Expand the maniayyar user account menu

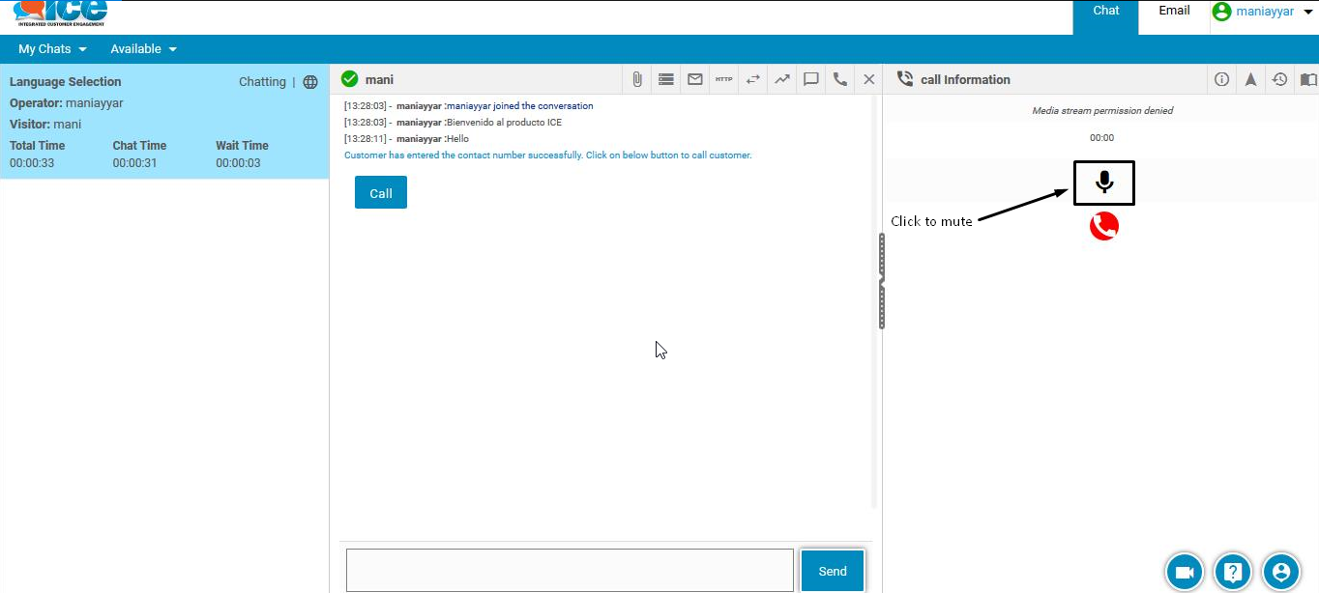(x=1264, y=13)
